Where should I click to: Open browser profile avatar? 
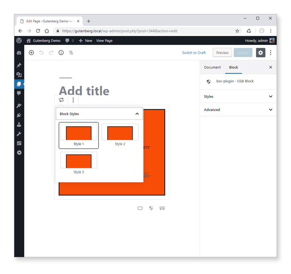point(262,31)
